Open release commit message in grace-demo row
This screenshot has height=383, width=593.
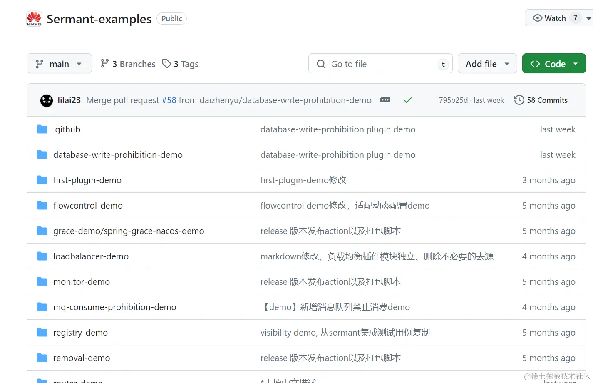click(x=331, y=231)
